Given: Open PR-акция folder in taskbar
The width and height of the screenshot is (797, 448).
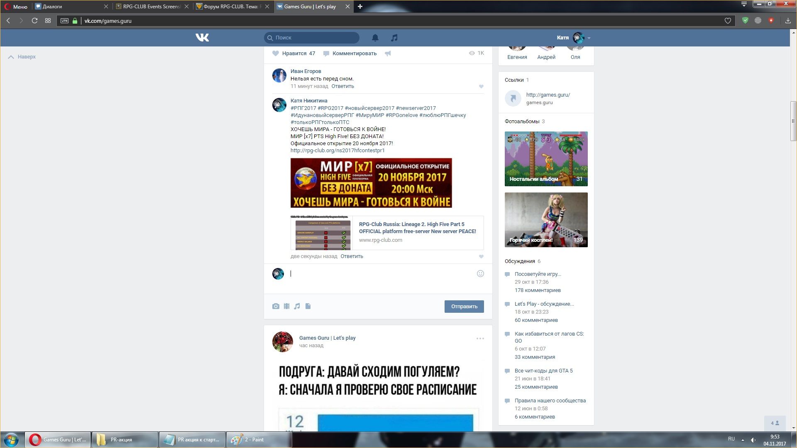Looking at the screenshot, I should [x=125, y=440].
